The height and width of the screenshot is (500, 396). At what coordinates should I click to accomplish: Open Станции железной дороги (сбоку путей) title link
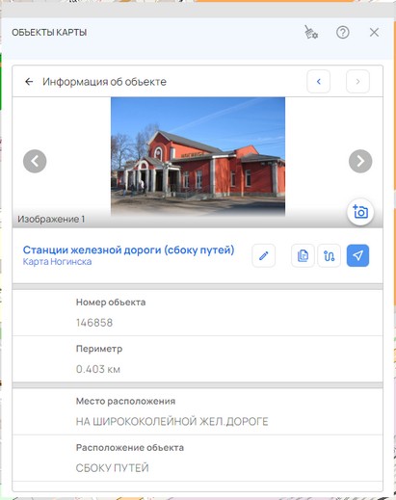pos(128,250)
